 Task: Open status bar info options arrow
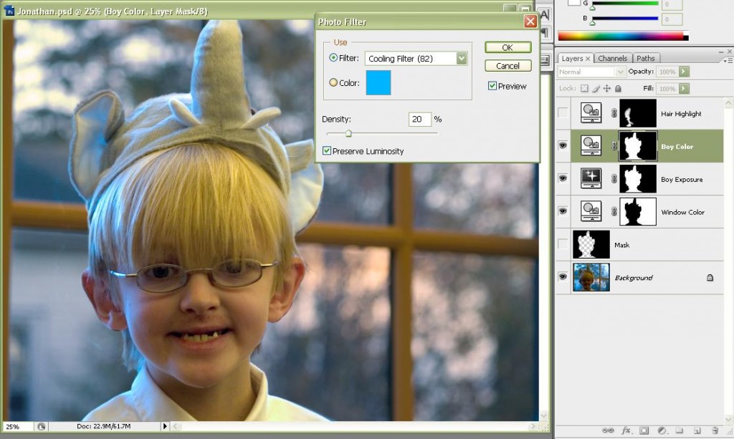tap(164, 426)
